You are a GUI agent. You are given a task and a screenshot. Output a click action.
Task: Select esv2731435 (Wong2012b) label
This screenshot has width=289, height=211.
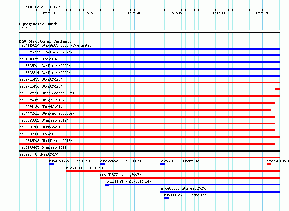click(x=41, y=79)
